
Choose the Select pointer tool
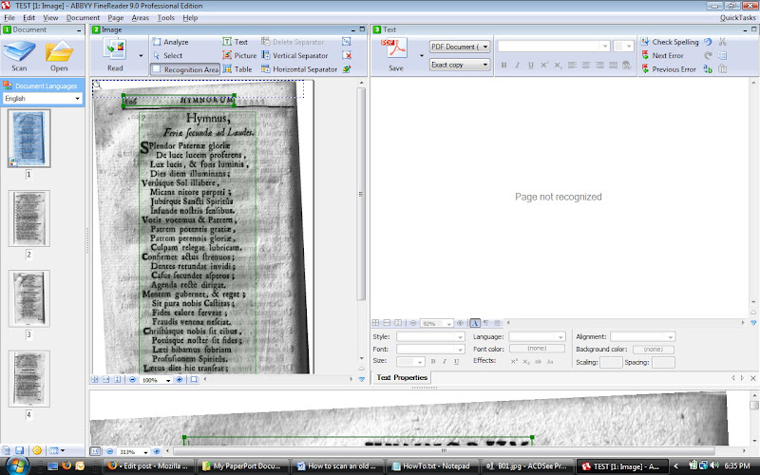point(168,55)
